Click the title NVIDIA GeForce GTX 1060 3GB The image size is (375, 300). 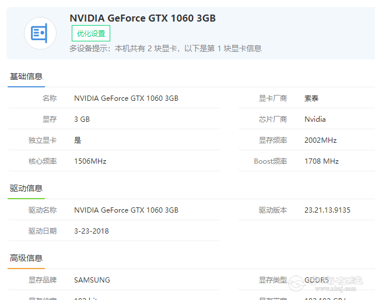[x=142, y=18]
